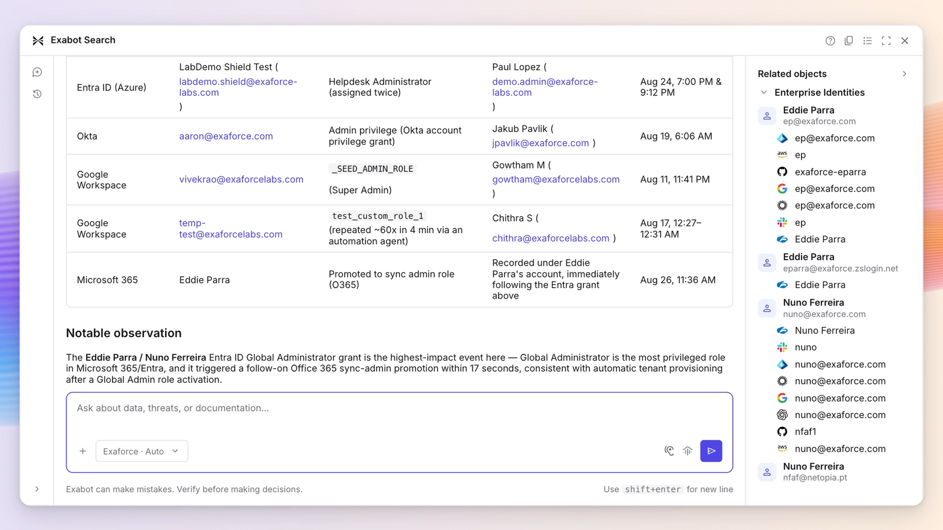Open chat history from sidebar clock icon
Viewport: 943px width, 530px height.
(37, 94)
